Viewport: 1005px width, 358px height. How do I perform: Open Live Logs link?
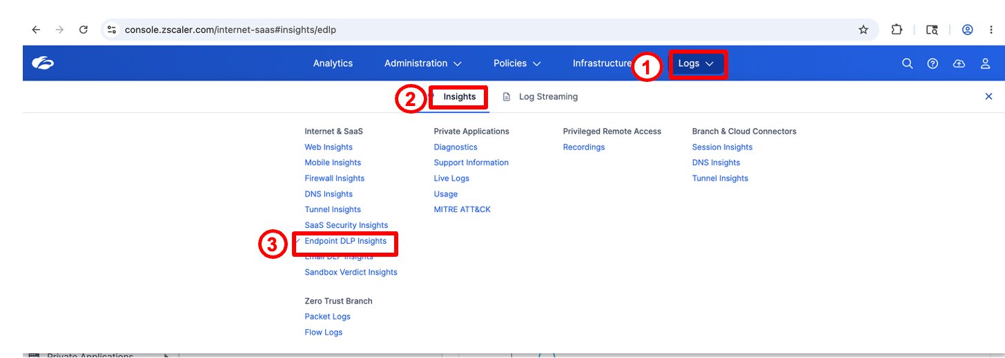click(x=451, y=178)
